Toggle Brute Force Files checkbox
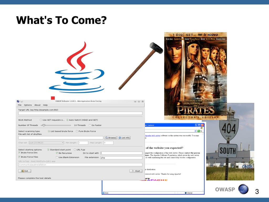Screen dimensions: 269x202 [x=19, y=157]
